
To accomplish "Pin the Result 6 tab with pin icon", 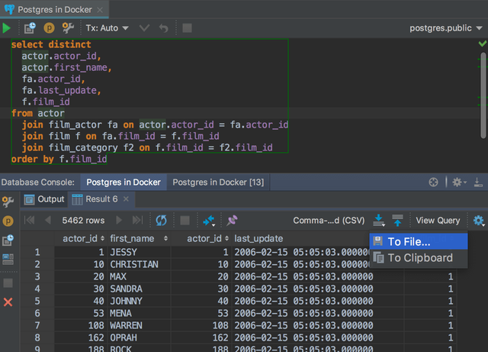I will 232,221.
